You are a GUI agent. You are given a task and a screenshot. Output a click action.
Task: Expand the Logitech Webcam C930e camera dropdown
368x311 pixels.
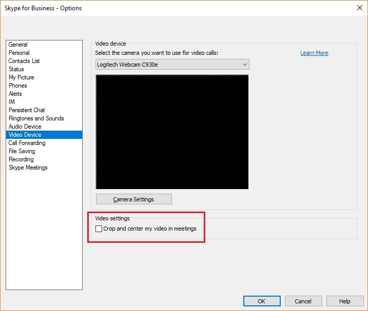pos(172,65)
